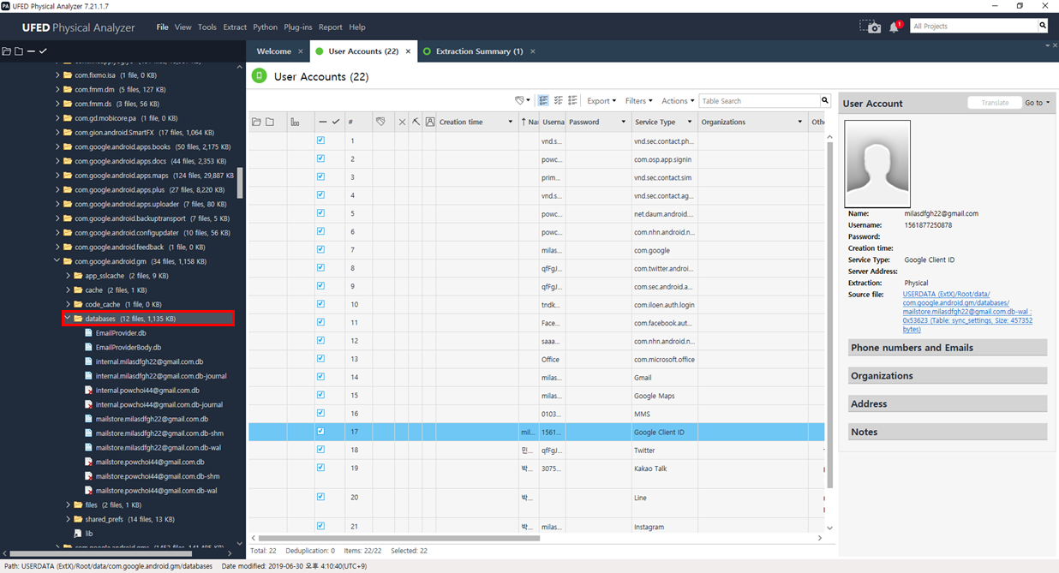
Task: Click the table vertical scrollbar
Action: tap(829, 315)
